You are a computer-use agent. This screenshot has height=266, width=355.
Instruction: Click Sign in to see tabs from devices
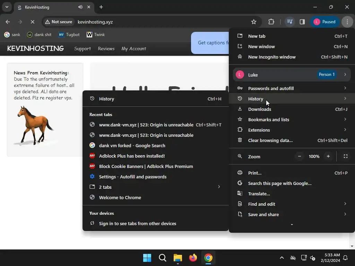(156, 224)
